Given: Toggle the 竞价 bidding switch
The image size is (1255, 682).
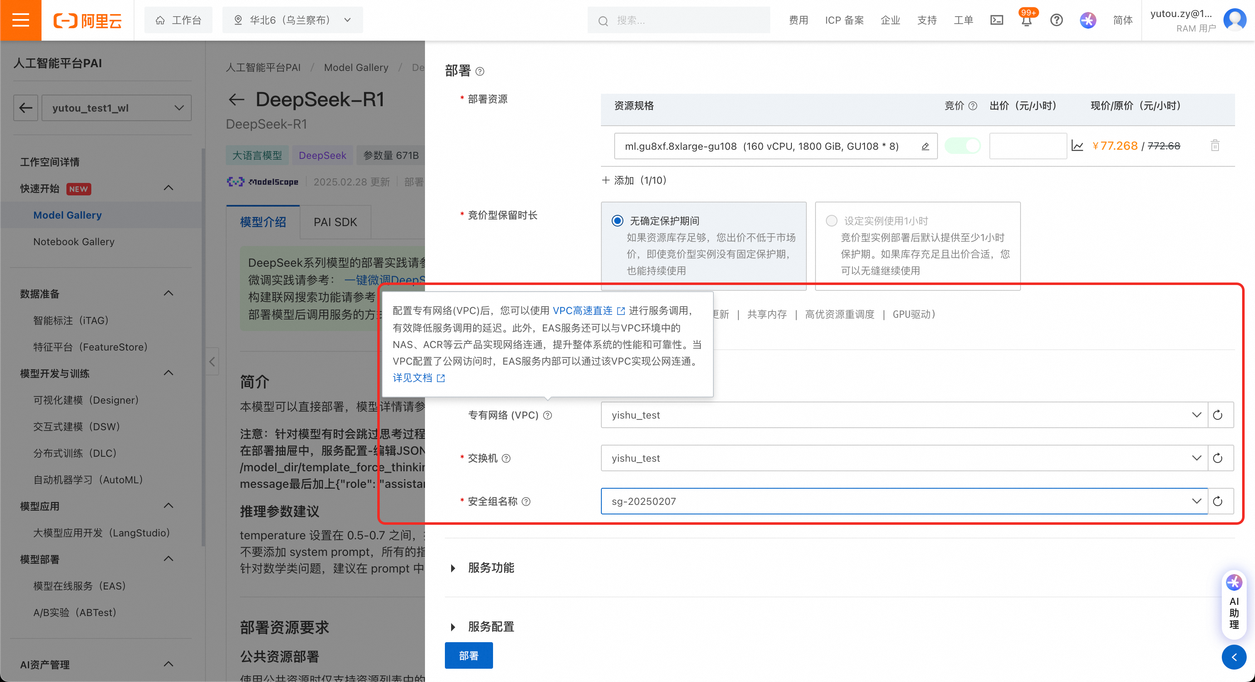Looking at the screenshot, I should (x=962, y=146).
